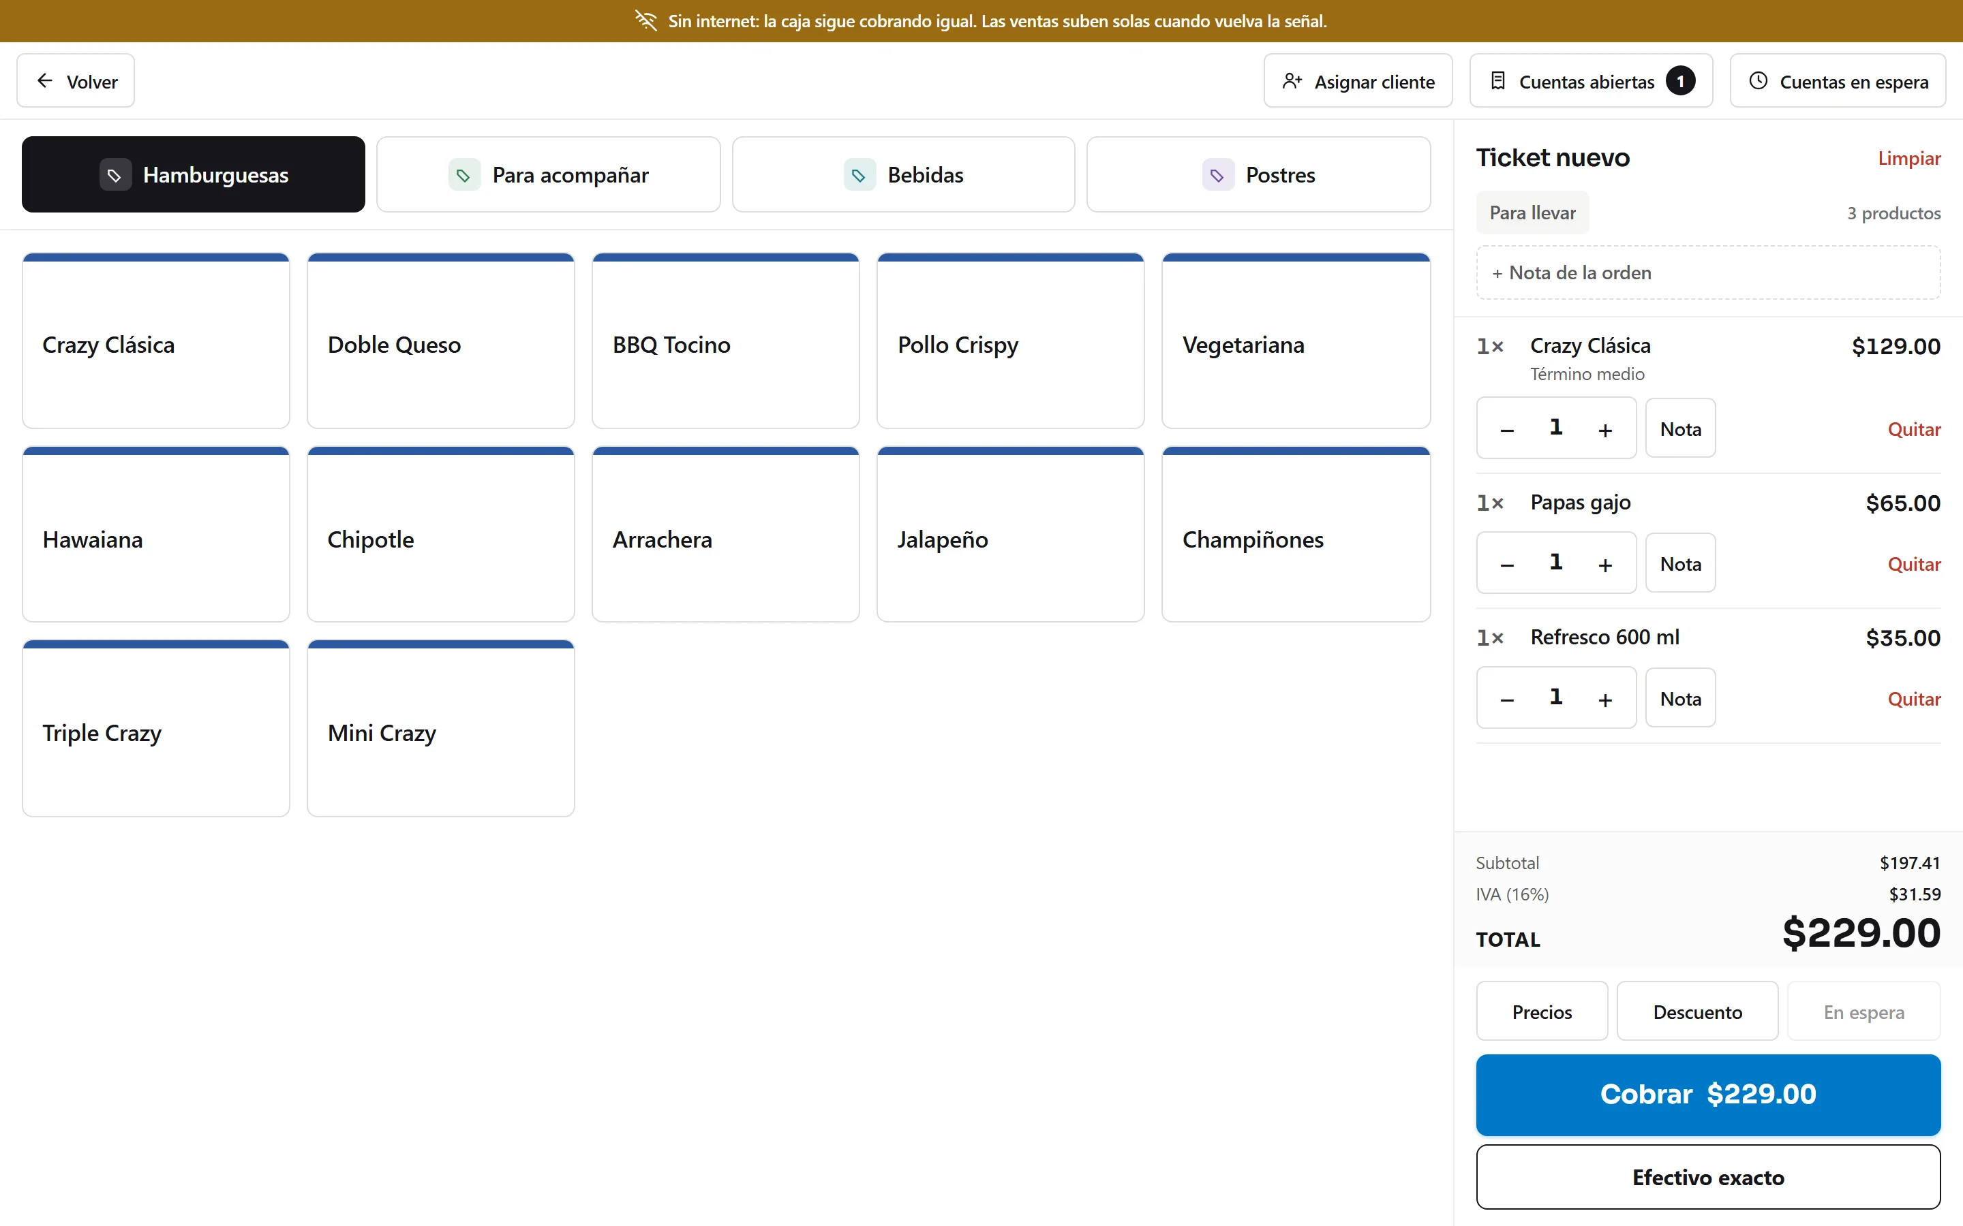The width and height of the screenshot is (1963, 1226).
Task: Add Chipotle burger
Action: 440,535
